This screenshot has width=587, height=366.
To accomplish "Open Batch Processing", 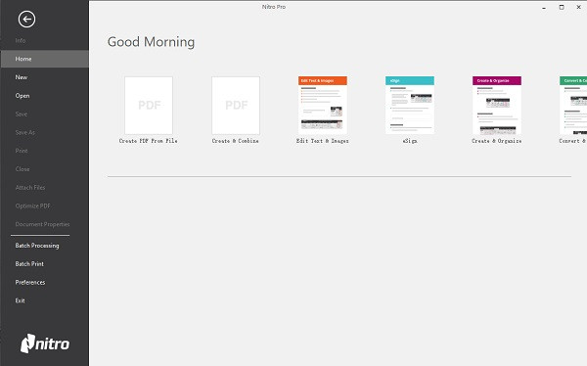I will click(37, 246).
